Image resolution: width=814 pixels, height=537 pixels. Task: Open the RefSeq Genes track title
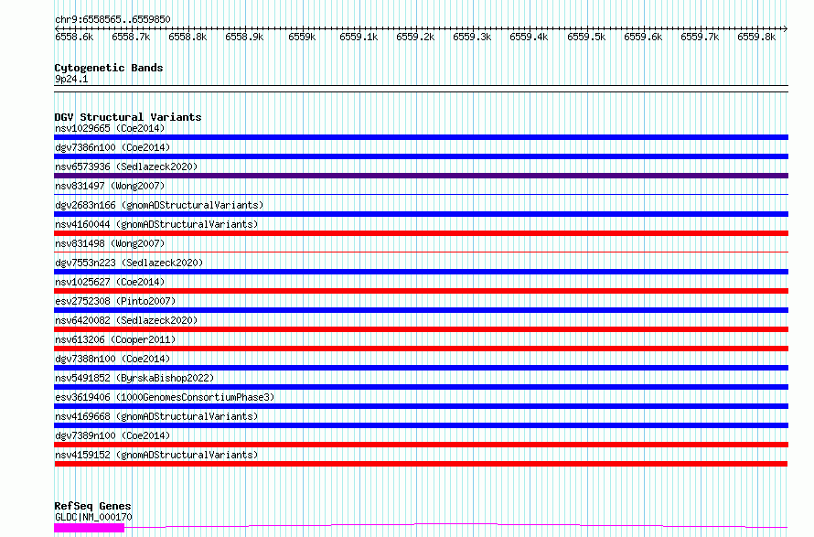click(93, 506)
